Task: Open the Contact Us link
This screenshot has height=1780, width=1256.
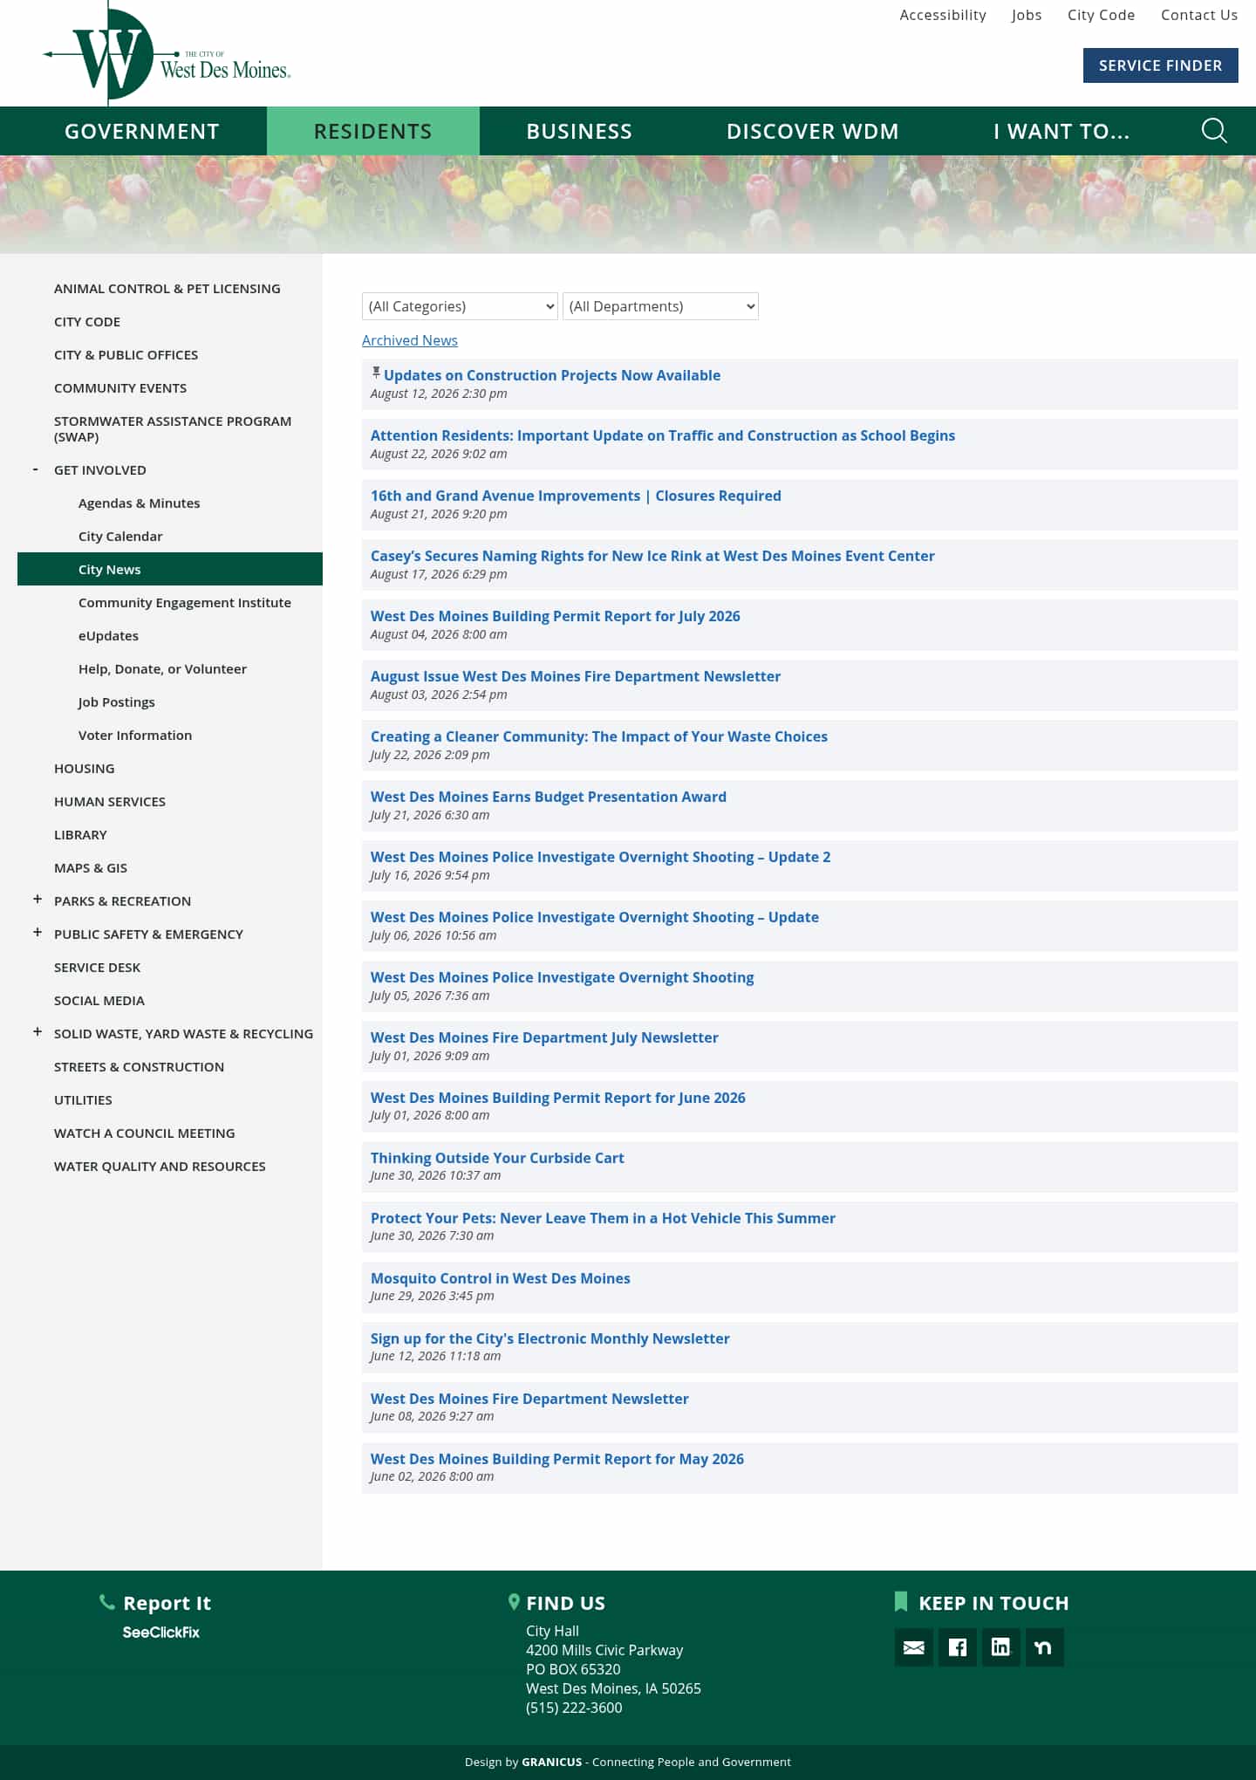Action: tap(1199, 15)
